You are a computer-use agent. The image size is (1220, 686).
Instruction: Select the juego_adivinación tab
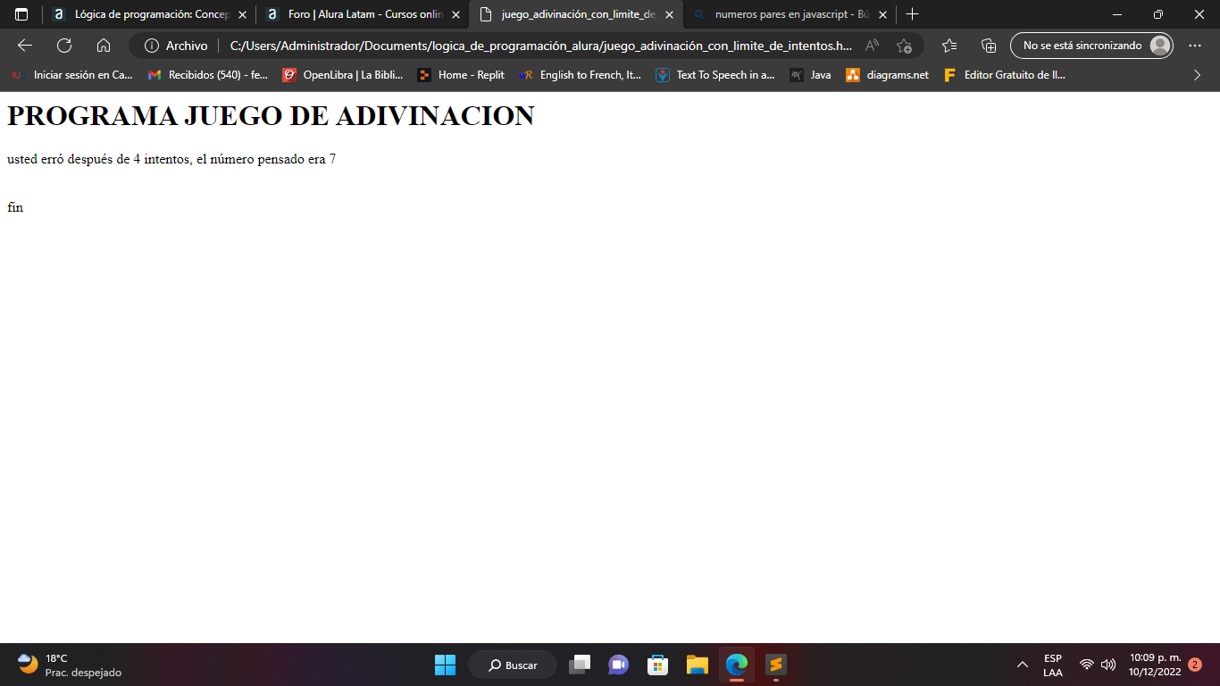tap(576, 14)
